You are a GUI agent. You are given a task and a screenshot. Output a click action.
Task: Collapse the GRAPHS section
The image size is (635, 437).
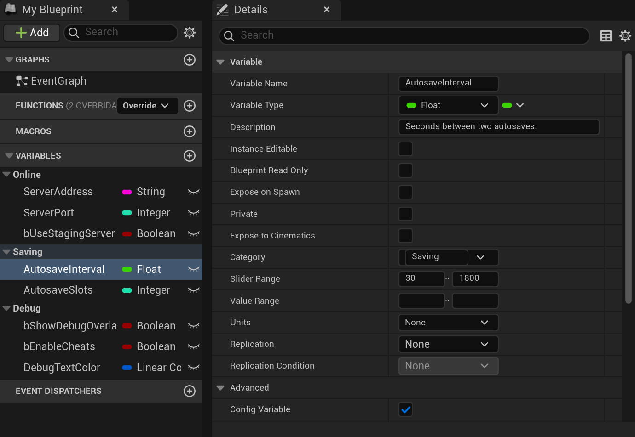9,60
